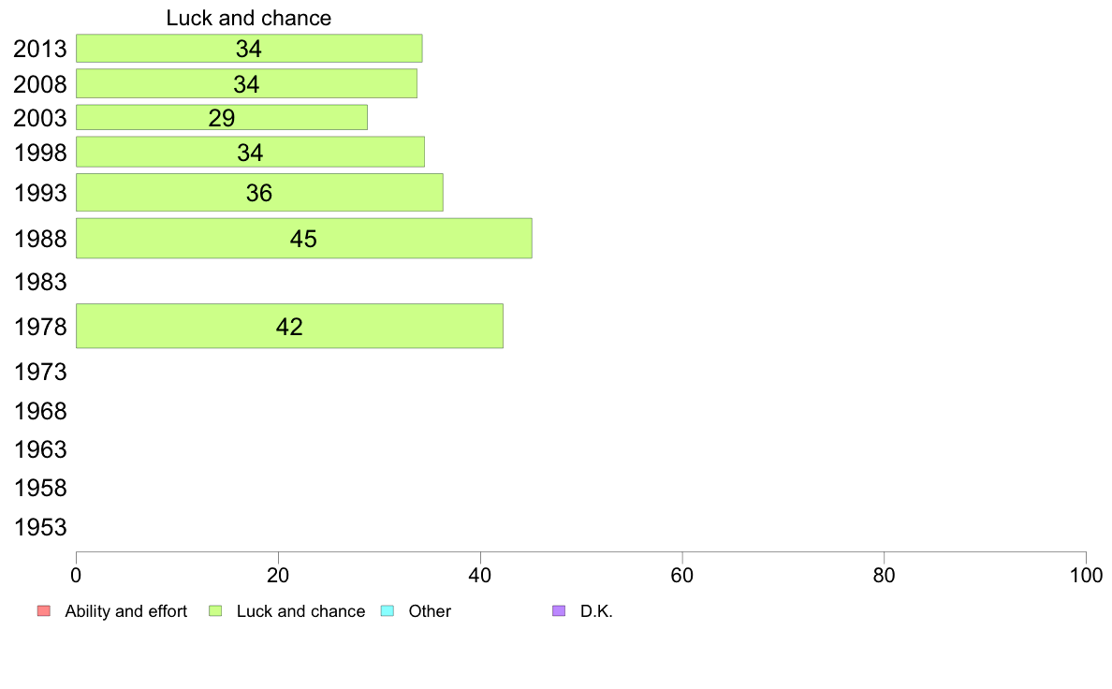The height and width of the screenshot is (689, 1112).
Task: Click the Other legend label
Action: click(430, 611)
